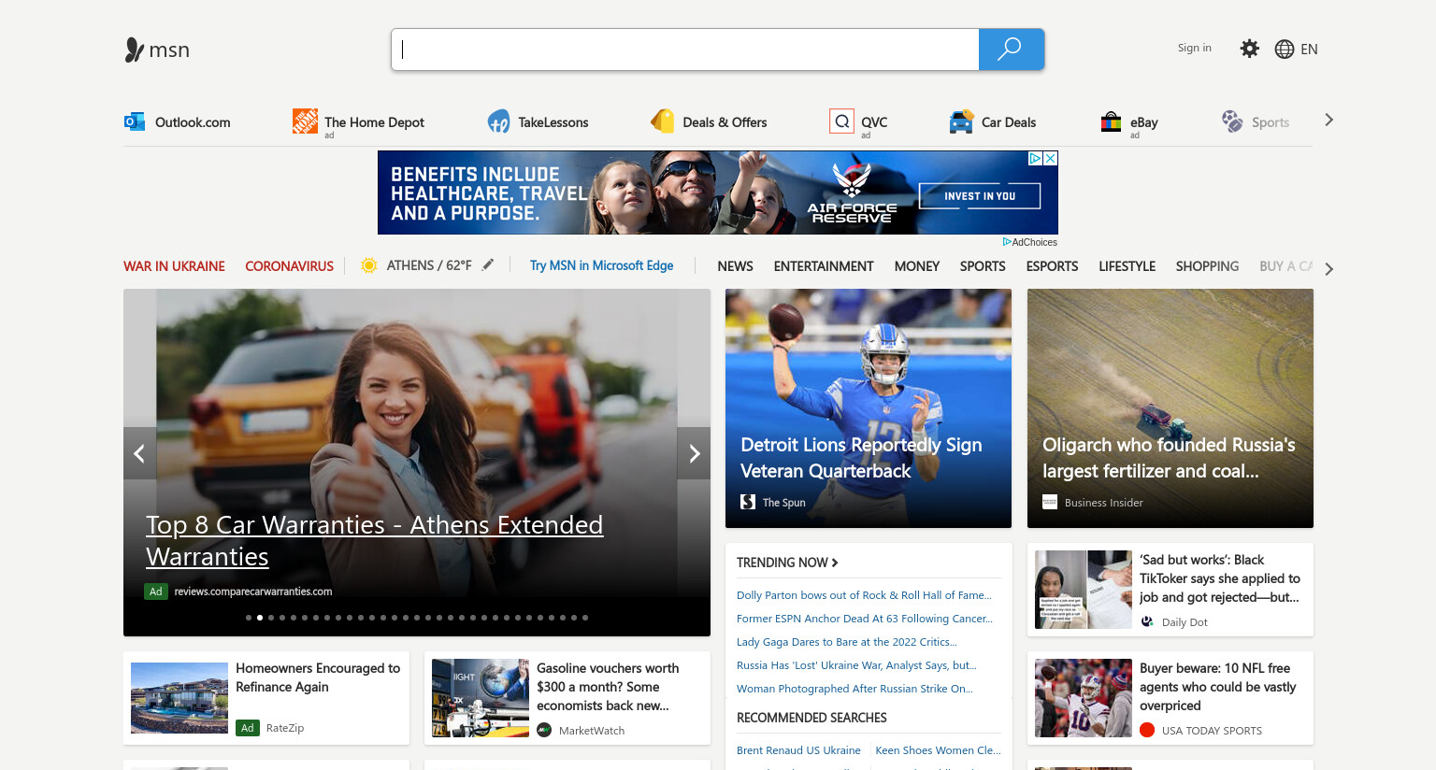
Task: Click the Daily Dot source icon
Action: click(1147, 621)
